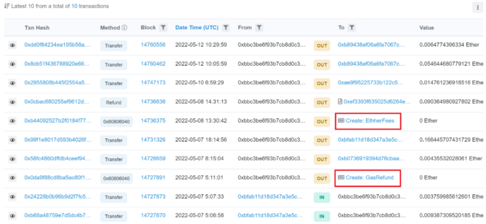486x224 pixels.
Task: Open block 14727870
Action: coord(153,216)
